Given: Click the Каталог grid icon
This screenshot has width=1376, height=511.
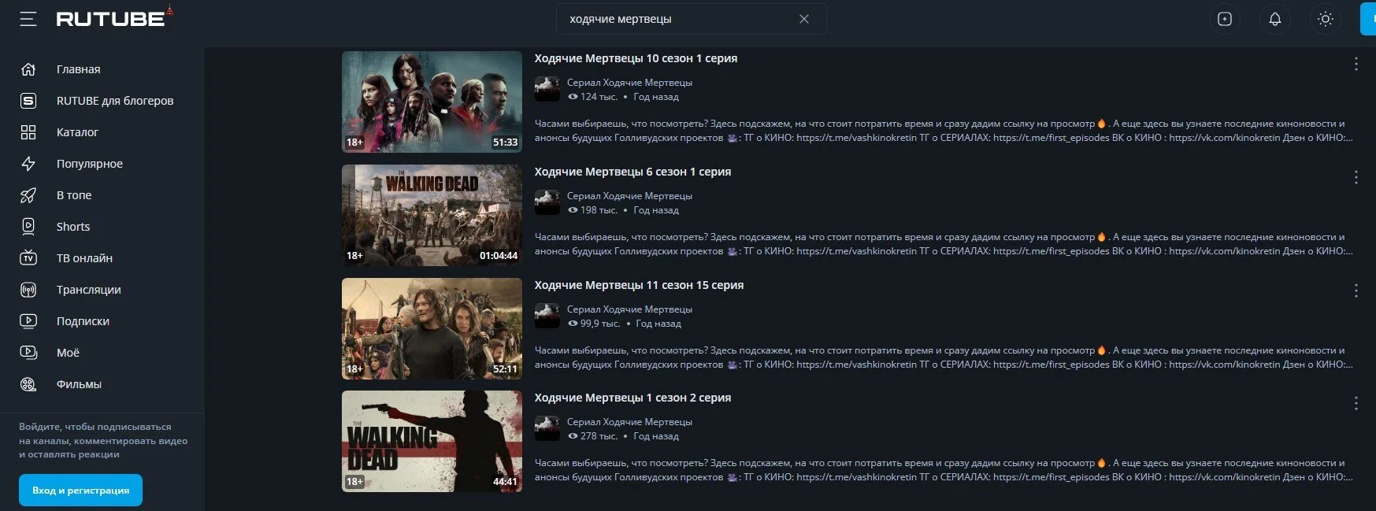Looking at the screenshot, I should (x=28, y=132).
